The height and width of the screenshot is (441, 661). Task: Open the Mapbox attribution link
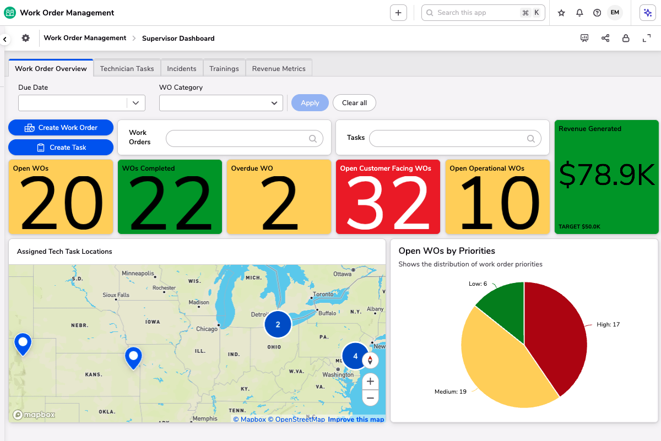pos(250,420)
